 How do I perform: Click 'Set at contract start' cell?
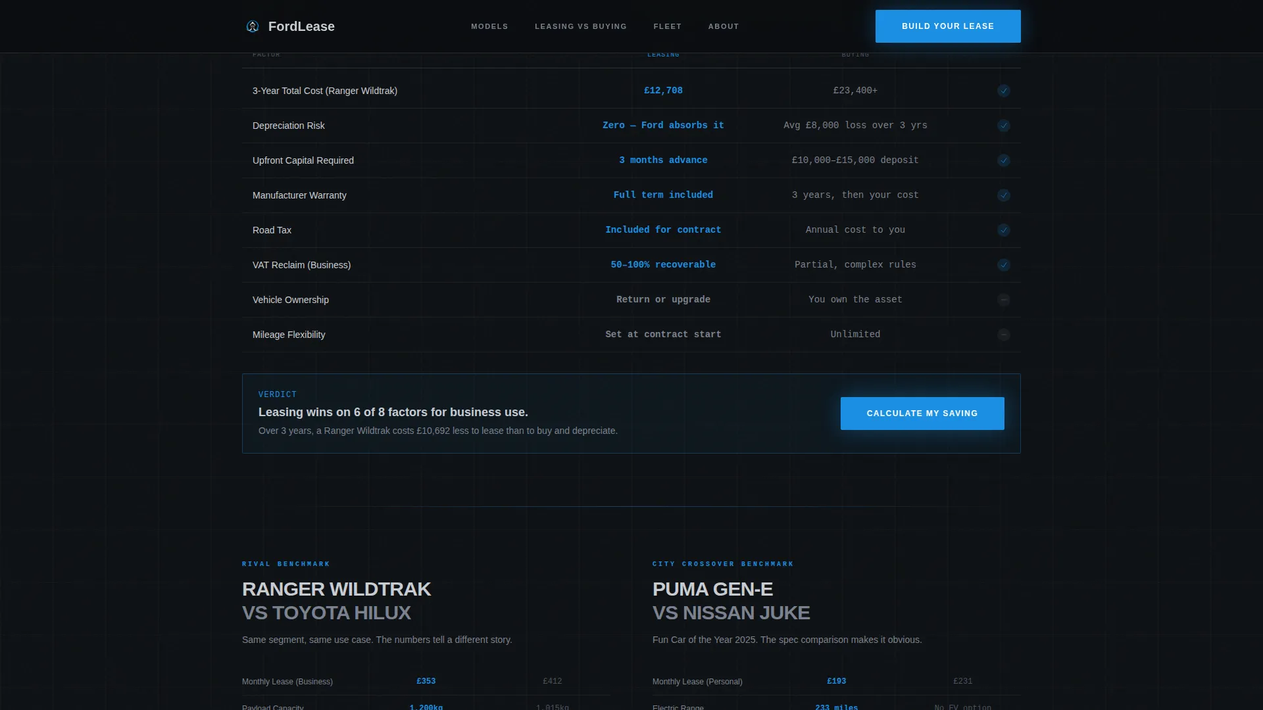663,335
